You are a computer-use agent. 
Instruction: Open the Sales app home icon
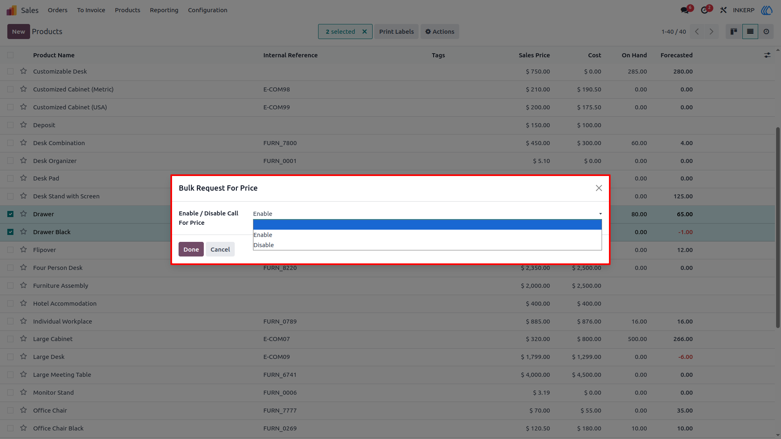(x=11, y=10)
